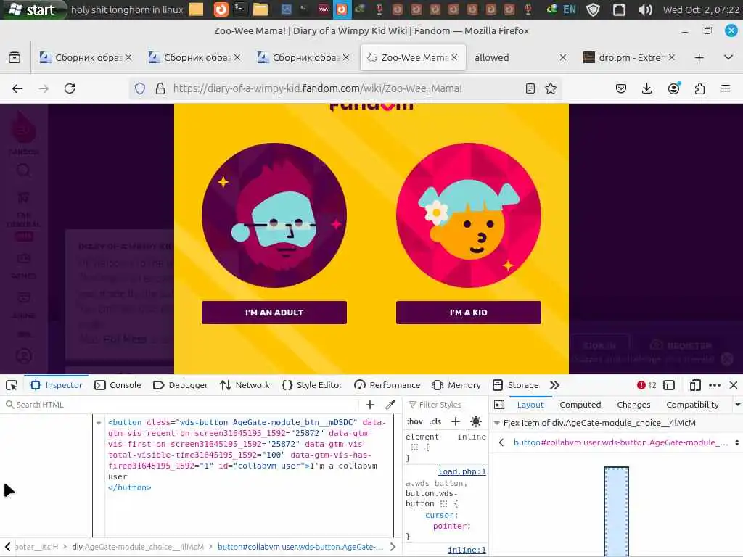
Task: Expand the sidebar tabs overflow arrow
Action: 737,405
